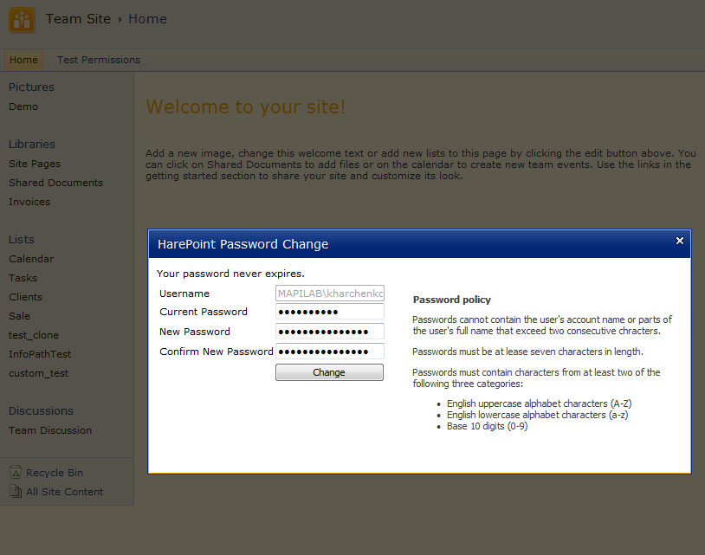705x555 pixels.
Task: Open the Tasks list
Action: pos(23,278)
